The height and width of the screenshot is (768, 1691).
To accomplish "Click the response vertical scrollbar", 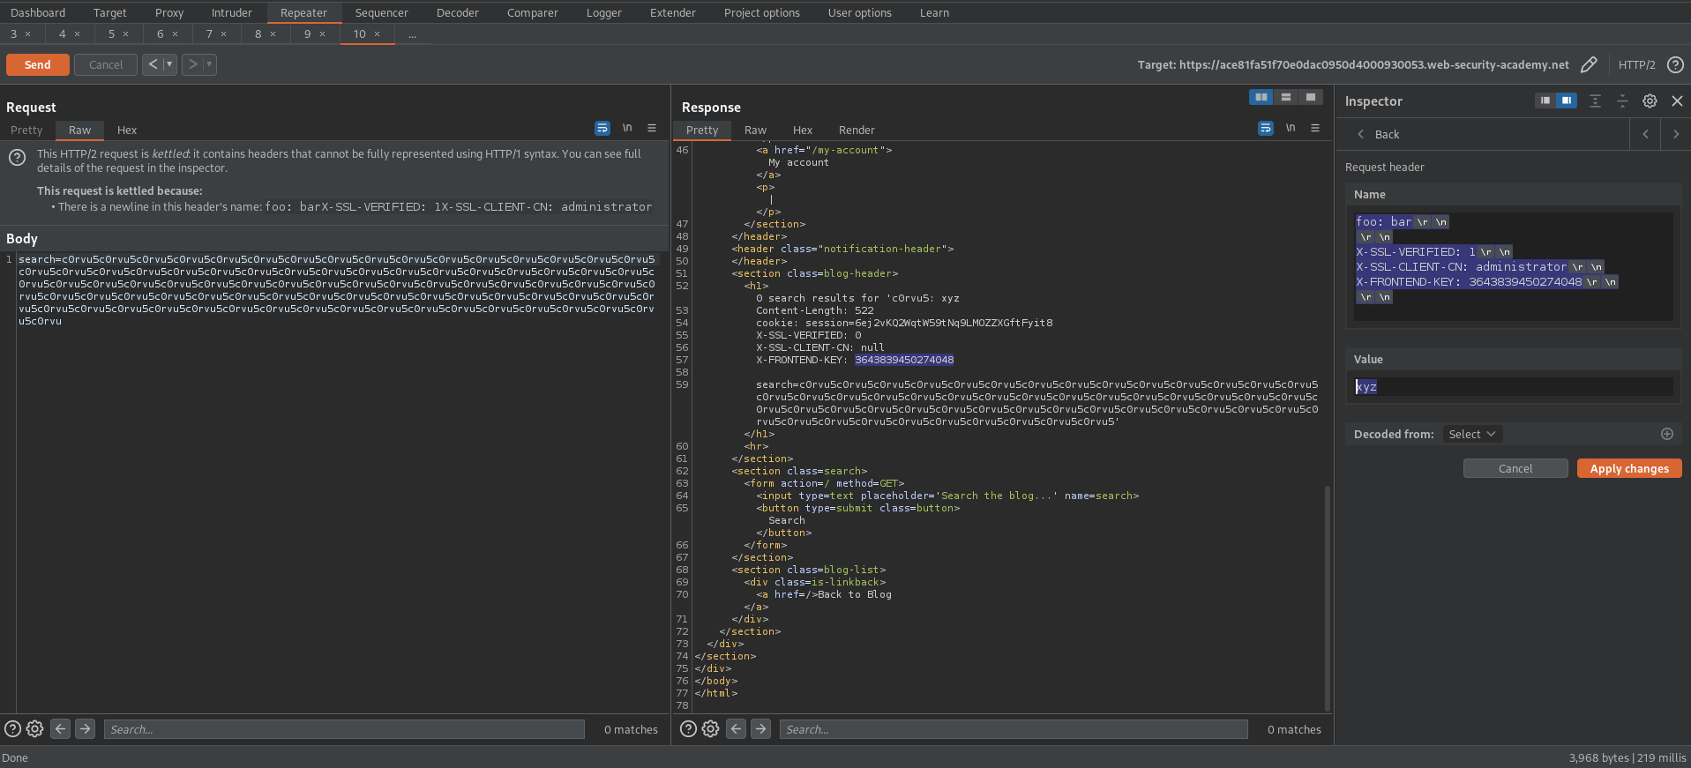I will 1328,598.
